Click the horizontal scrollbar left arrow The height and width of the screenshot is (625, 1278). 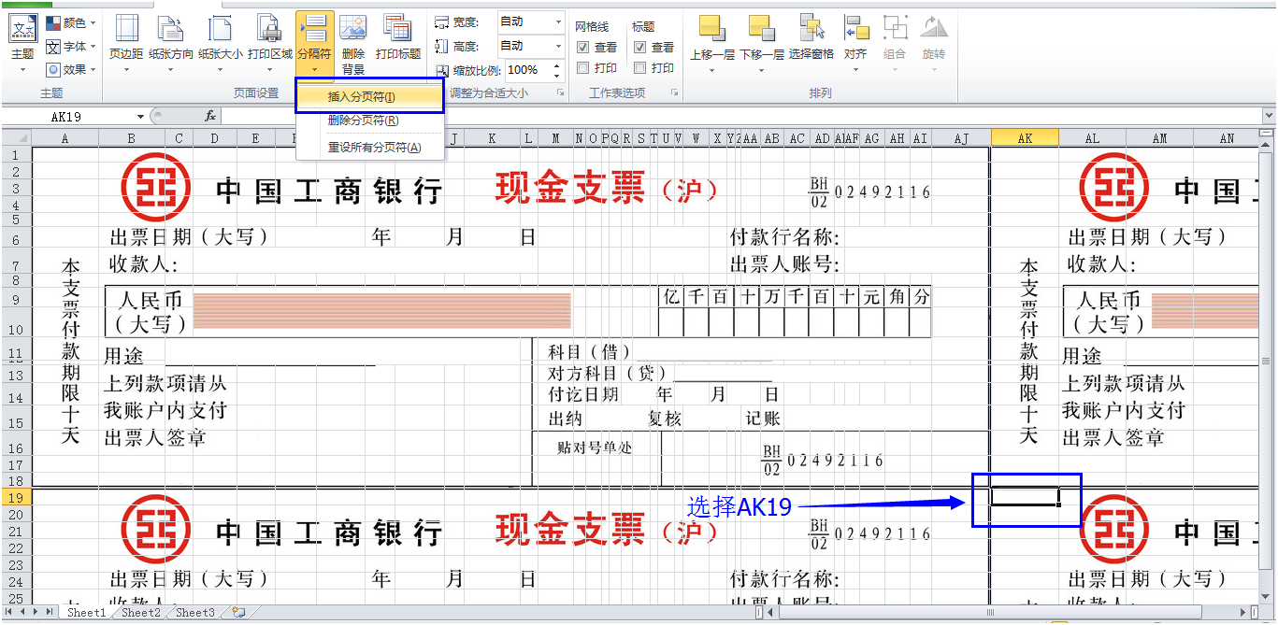click(x=772, y=613)
